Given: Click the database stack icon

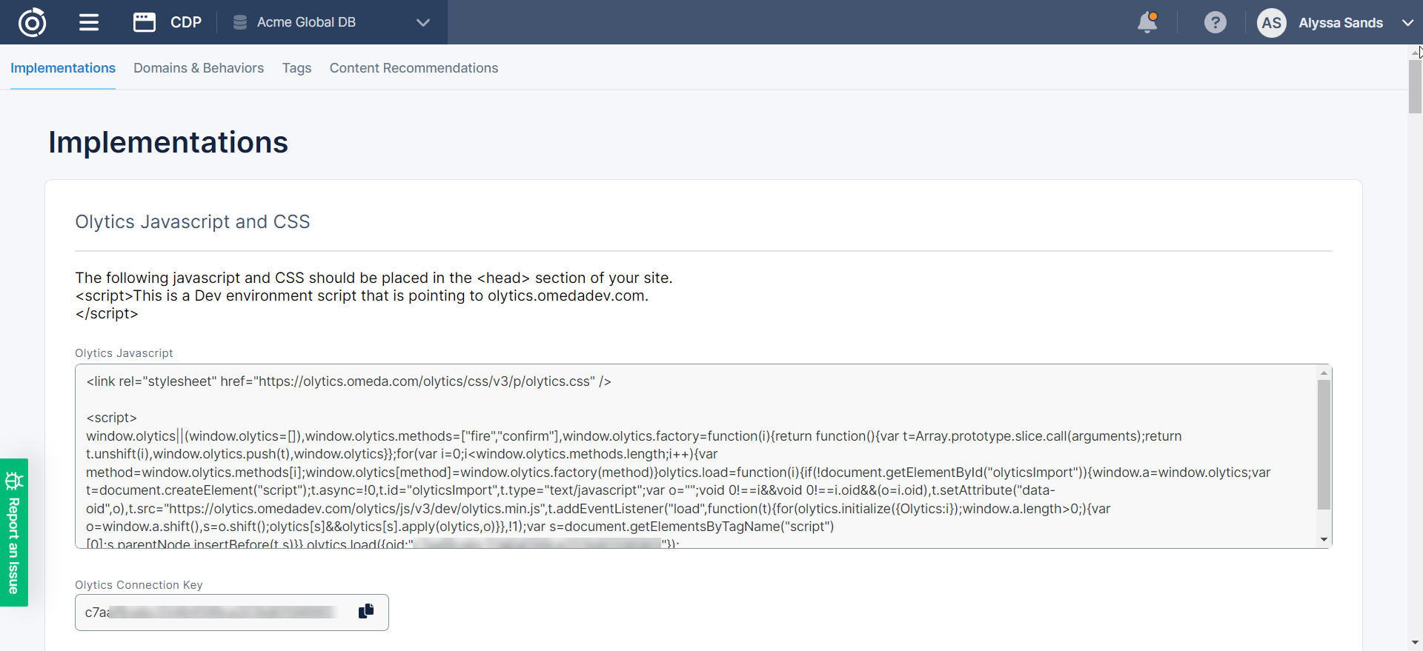Looking at the screenshot, I should [x=239, y=22].
